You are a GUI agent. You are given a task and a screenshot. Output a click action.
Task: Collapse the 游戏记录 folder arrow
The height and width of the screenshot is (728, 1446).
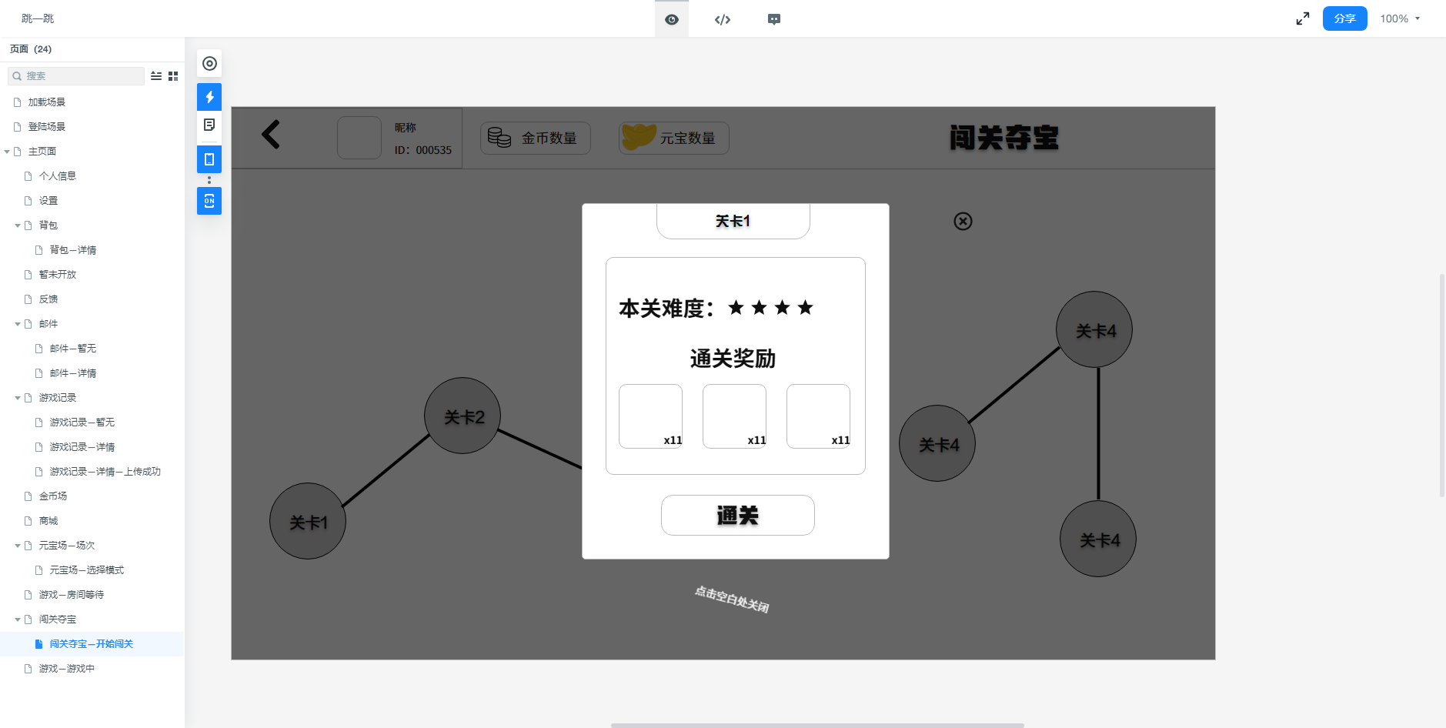18,398
